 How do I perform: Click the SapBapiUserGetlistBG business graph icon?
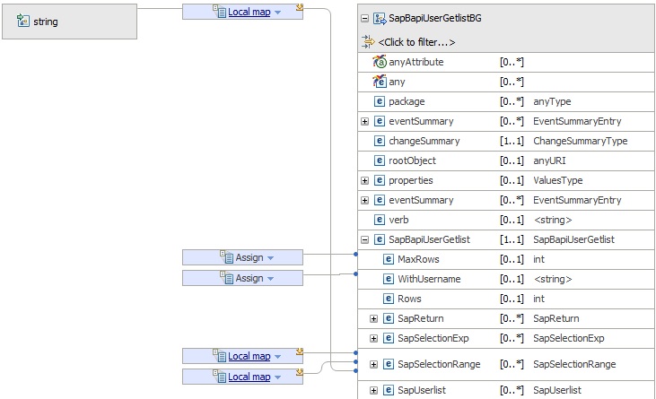coord(380,19)
